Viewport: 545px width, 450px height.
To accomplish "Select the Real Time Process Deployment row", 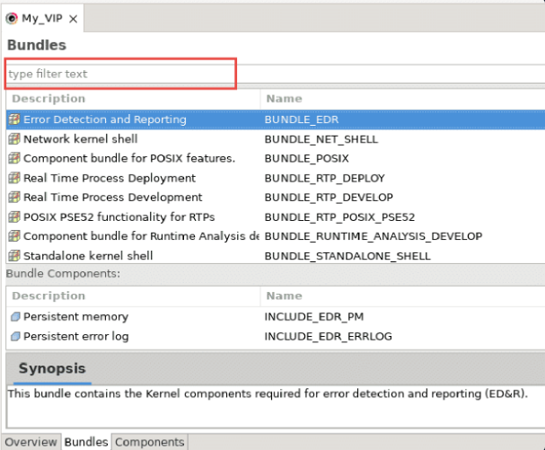I will (x=276, y=178).
